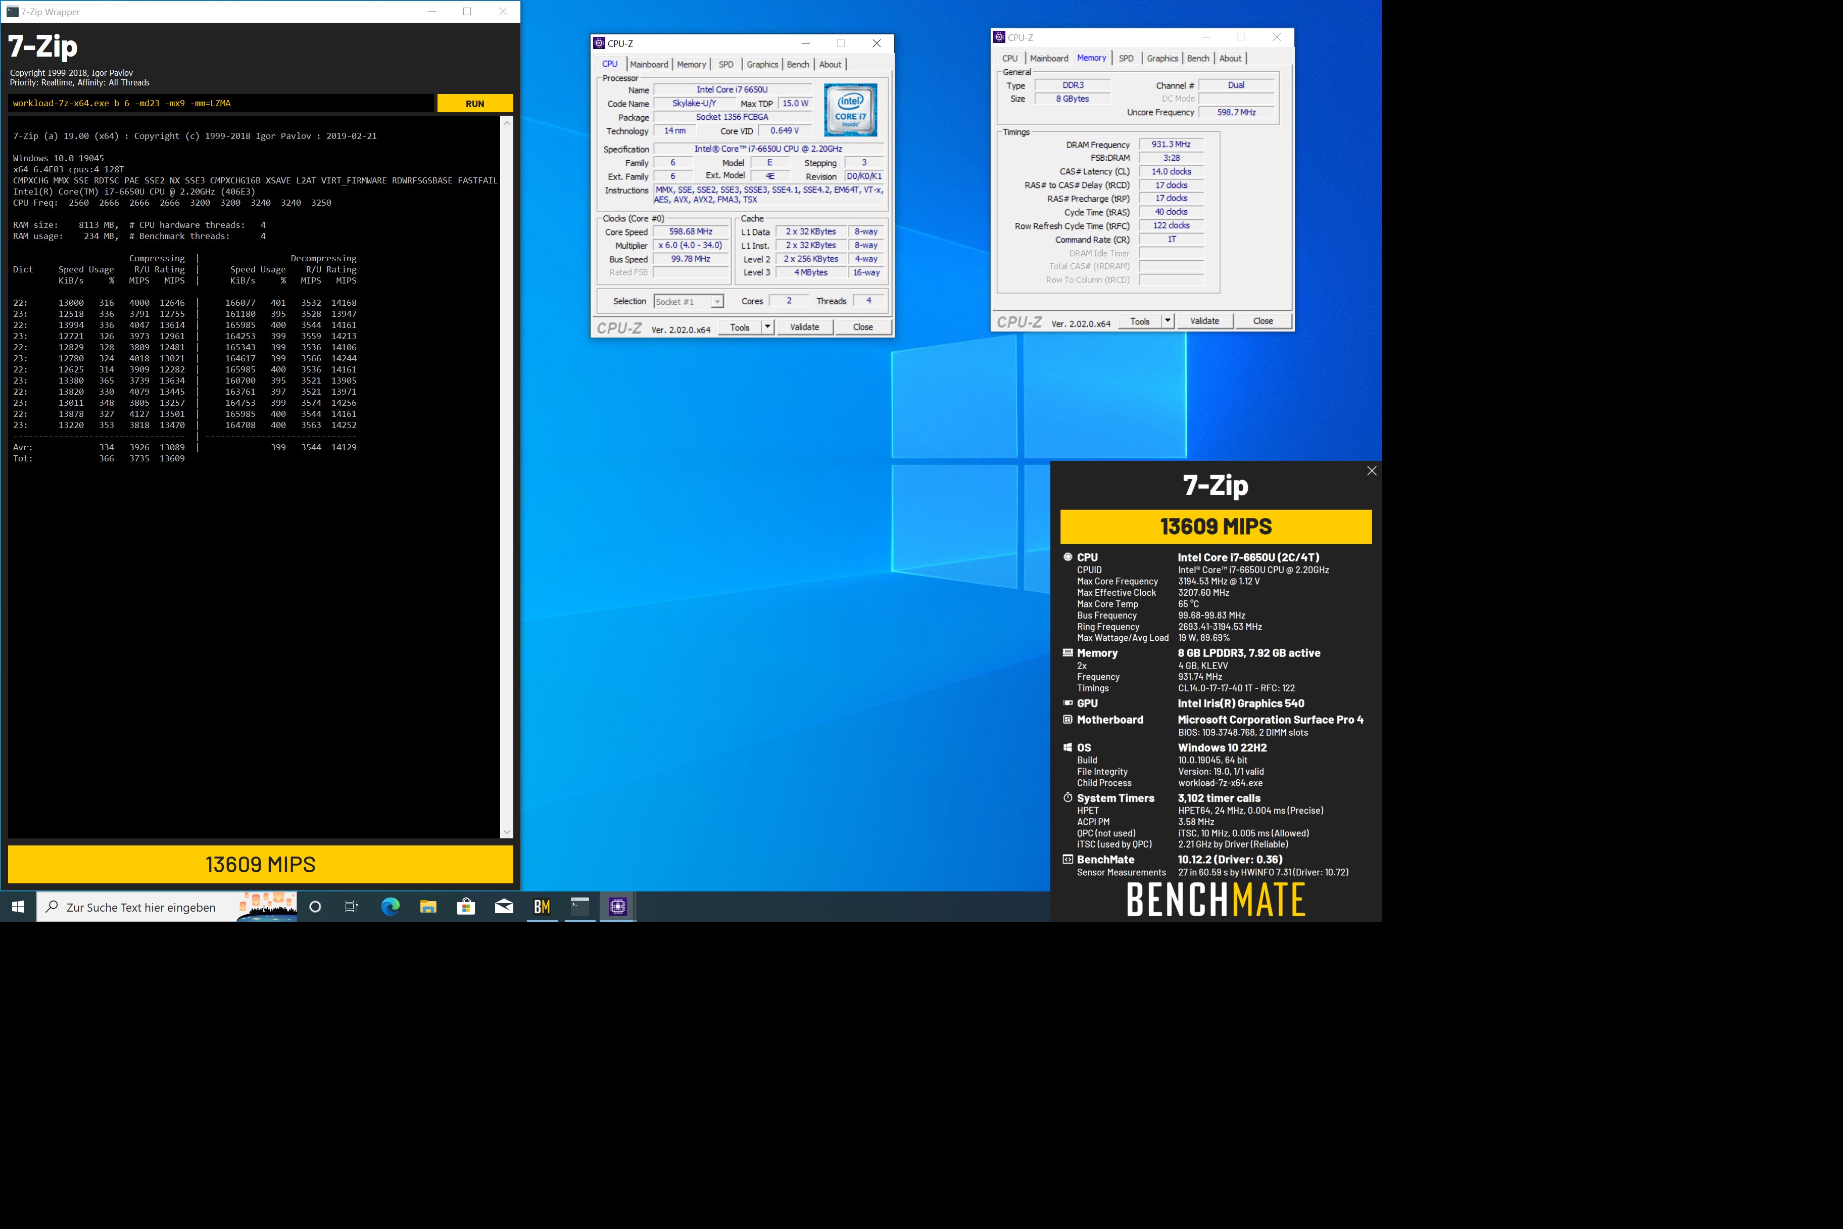Click scrollbar down arrow in 7-Zip output
The width and height of the screenshot is (1843, 1229).
(506, 832)
